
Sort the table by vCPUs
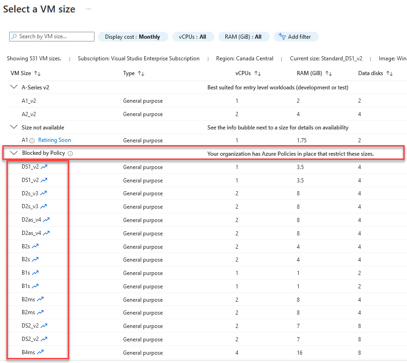257,73
